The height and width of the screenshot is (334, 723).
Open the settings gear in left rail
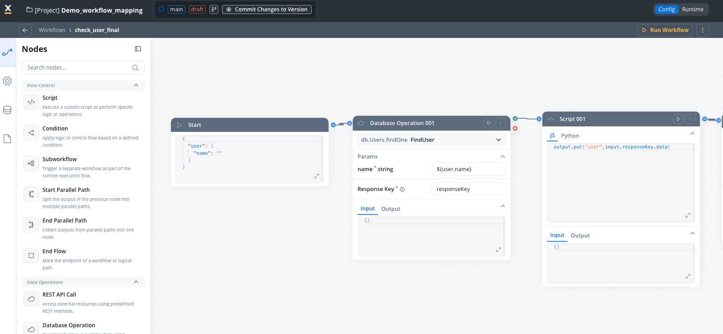pyautogui.click(x=7, y=81)
